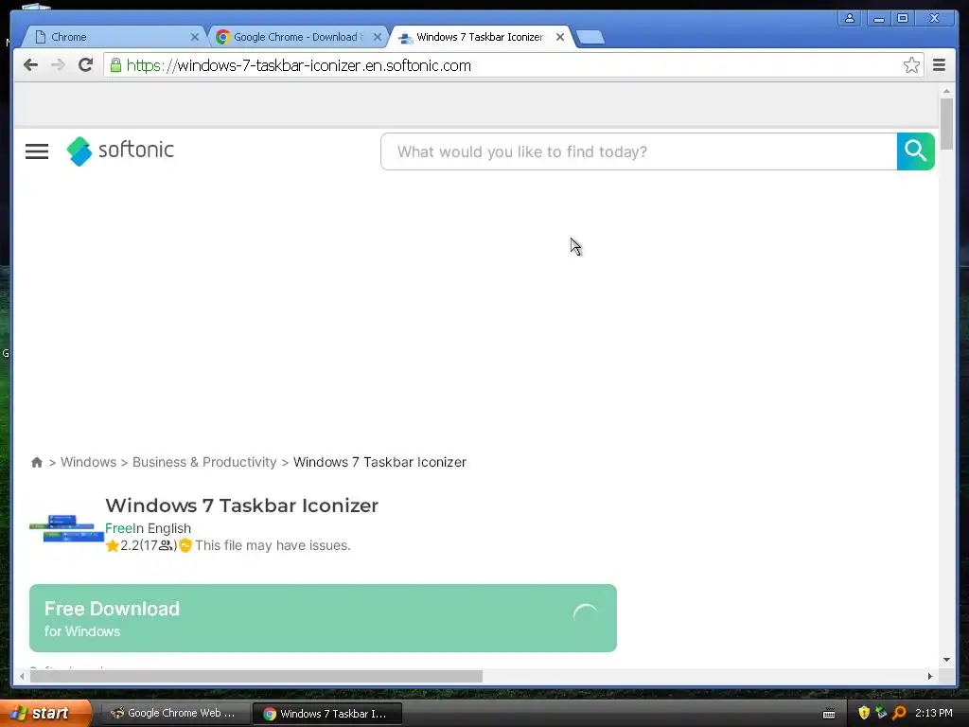Open the Chrome menu button
Image resolution: width=969 pixels, height=727 pixels.
pyautogui.click(x=939, y=65)
